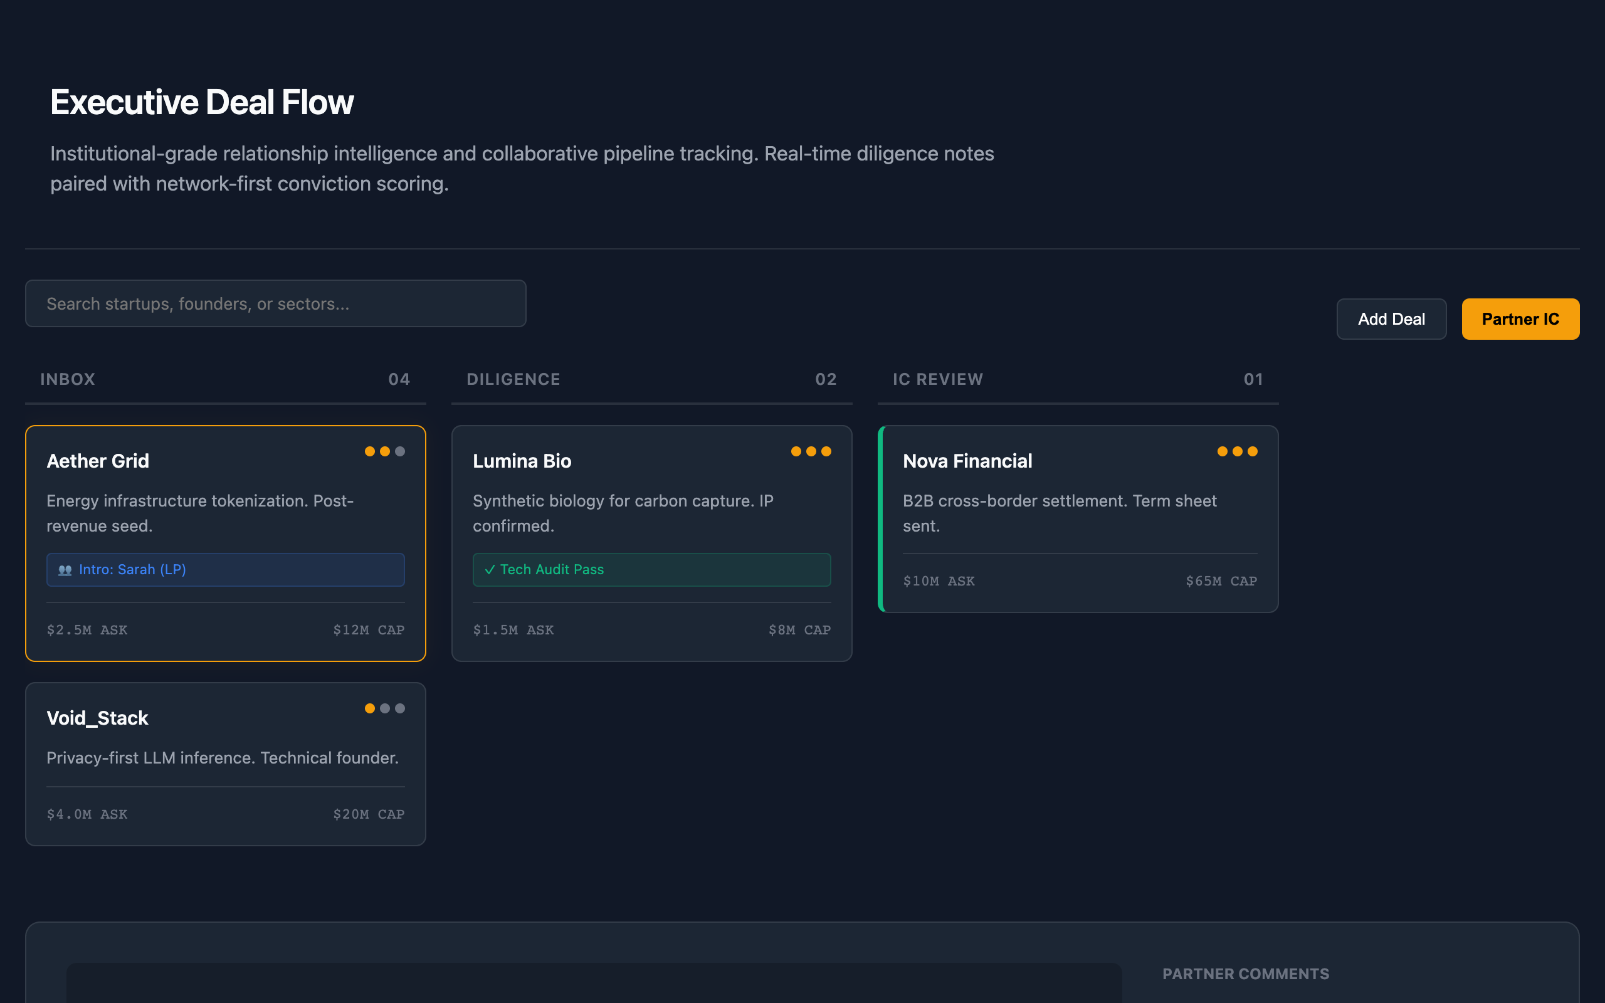Open the Partner IC button
Viewport: 1605px width, 1003px height.
(1520, 319)
